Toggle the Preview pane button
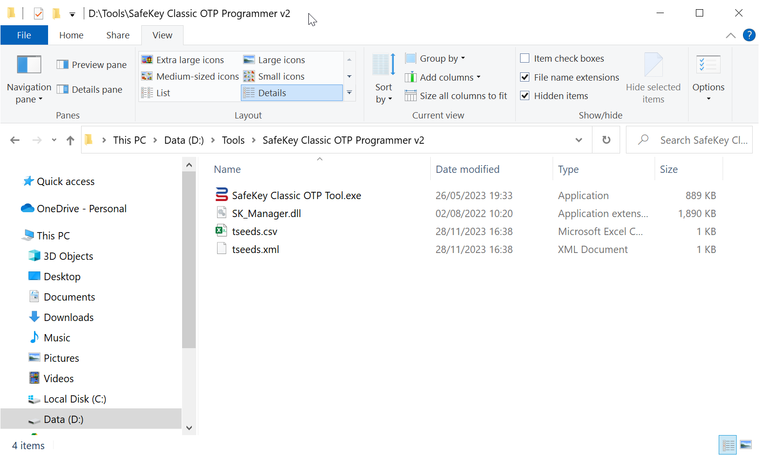The image size is (759, 455). click(92, 65)
